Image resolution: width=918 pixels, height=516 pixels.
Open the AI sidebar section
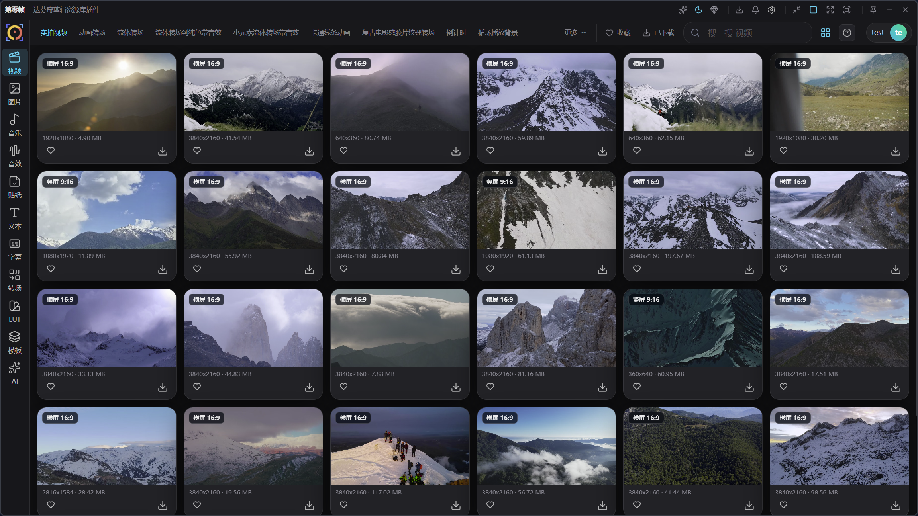click(x=15, y=373)
